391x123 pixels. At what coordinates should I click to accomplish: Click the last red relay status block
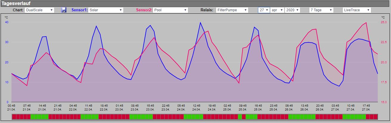click(376, 116)
